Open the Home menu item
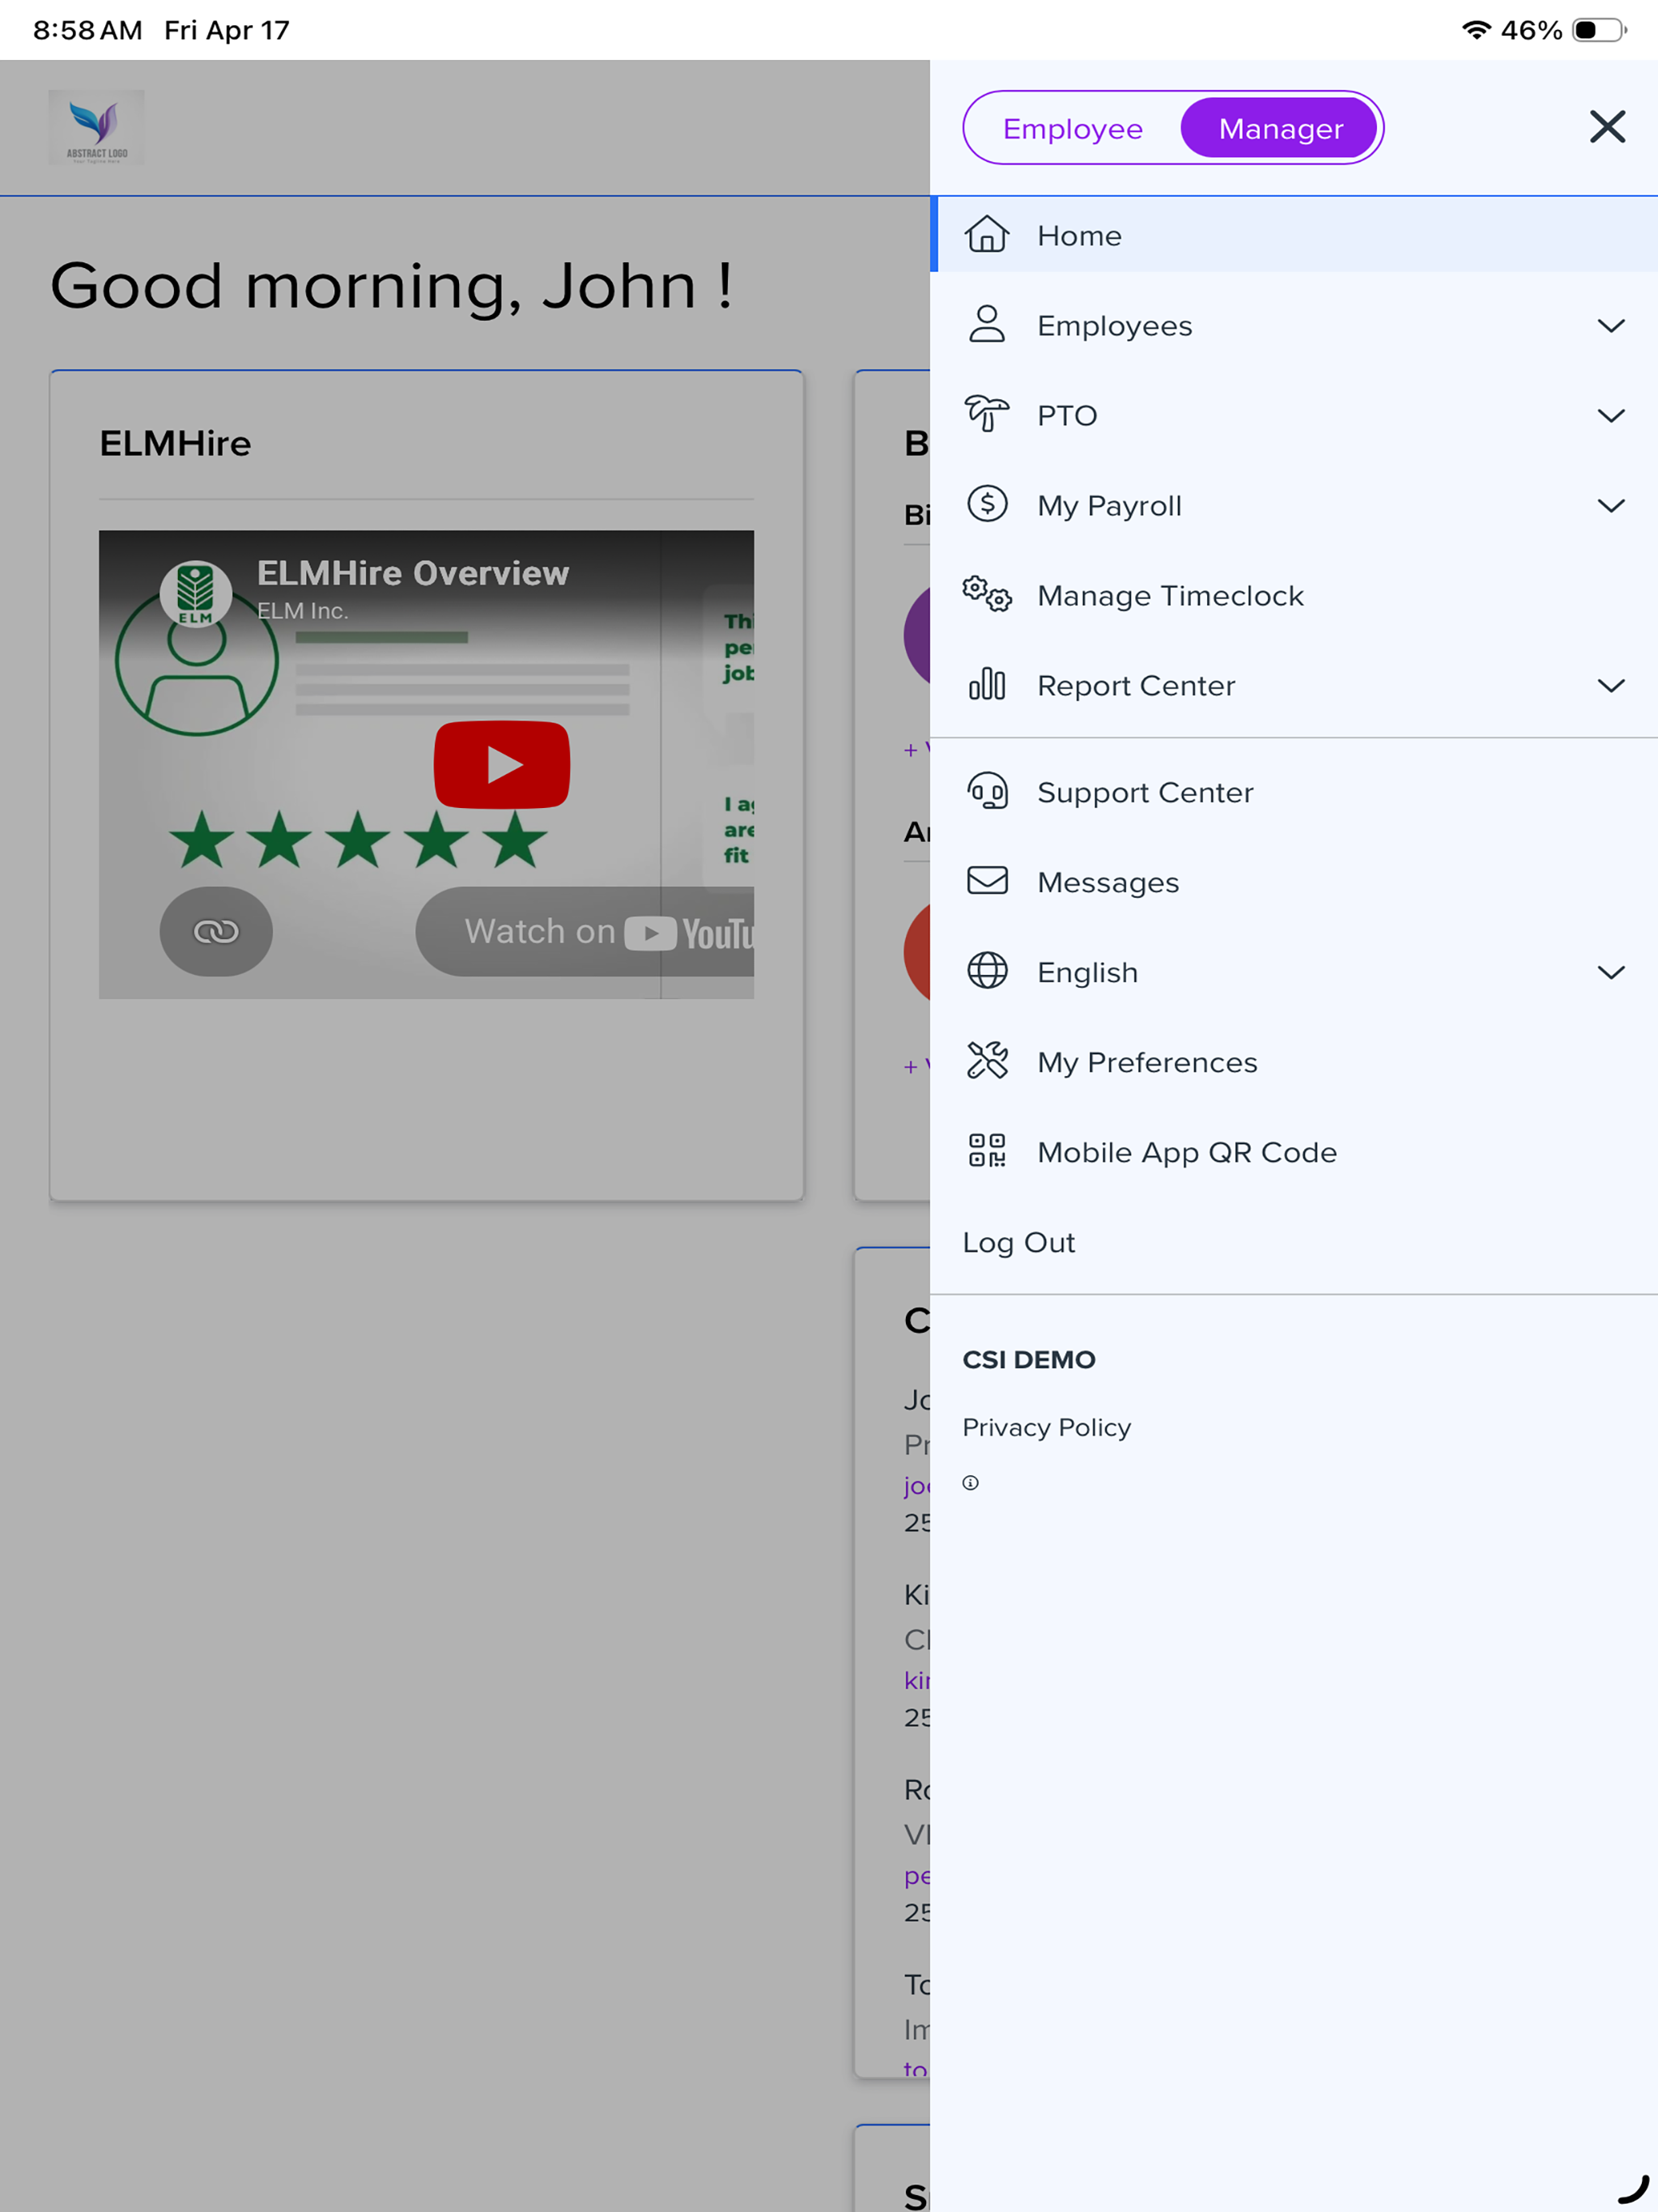1658x2212 pixels. coord(1294,235)
